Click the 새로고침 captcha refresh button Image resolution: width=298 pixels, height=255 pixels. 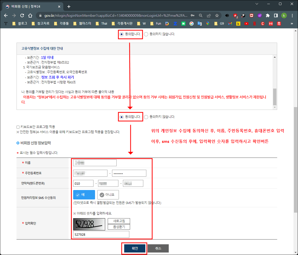pos(119,221)
